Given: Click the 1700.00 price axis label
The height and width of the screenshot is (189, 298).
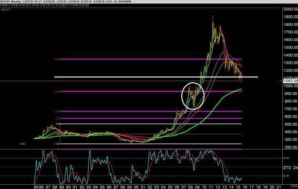Looking at the screenshot, I should 291,32.
